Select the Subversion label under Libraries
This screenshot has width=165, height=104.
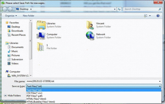point(17,60)
